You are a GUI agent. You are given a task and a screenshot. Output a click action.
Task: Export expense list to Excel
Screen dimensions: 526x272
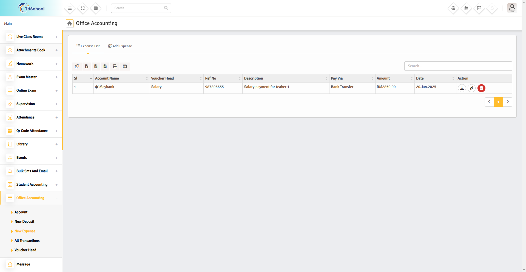pyautogui.click(x=87, y=66)
